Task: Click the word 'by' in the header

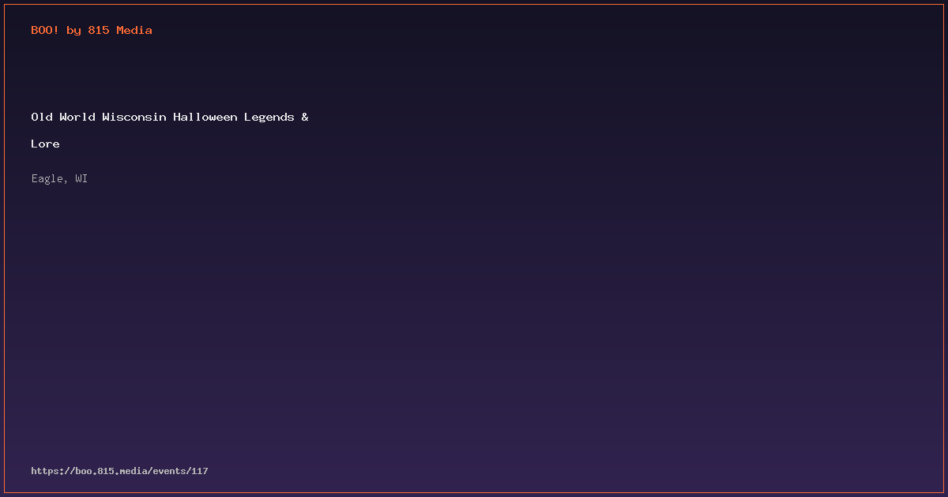Action: 73,31
